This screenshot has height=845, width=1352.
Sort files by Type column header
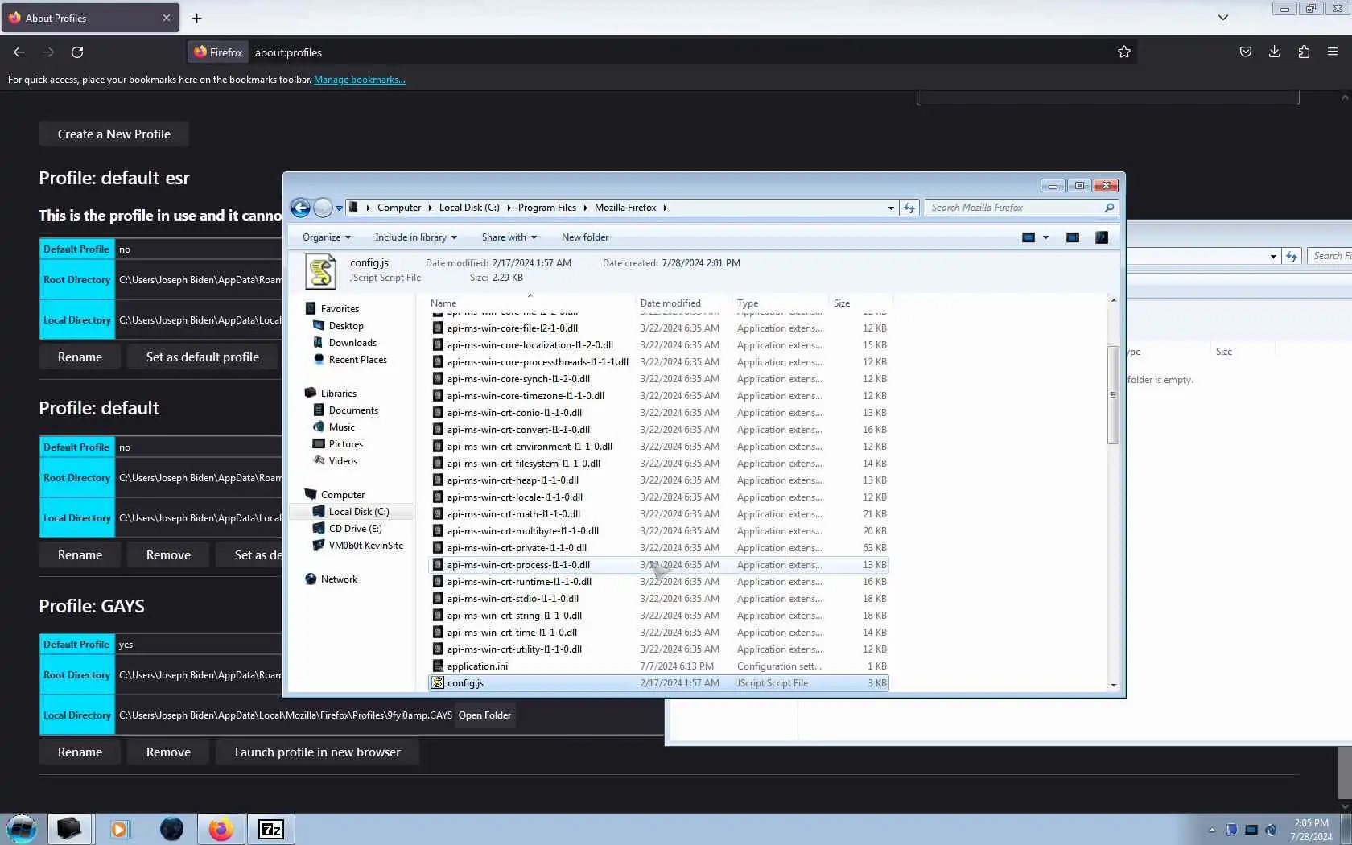748,303
